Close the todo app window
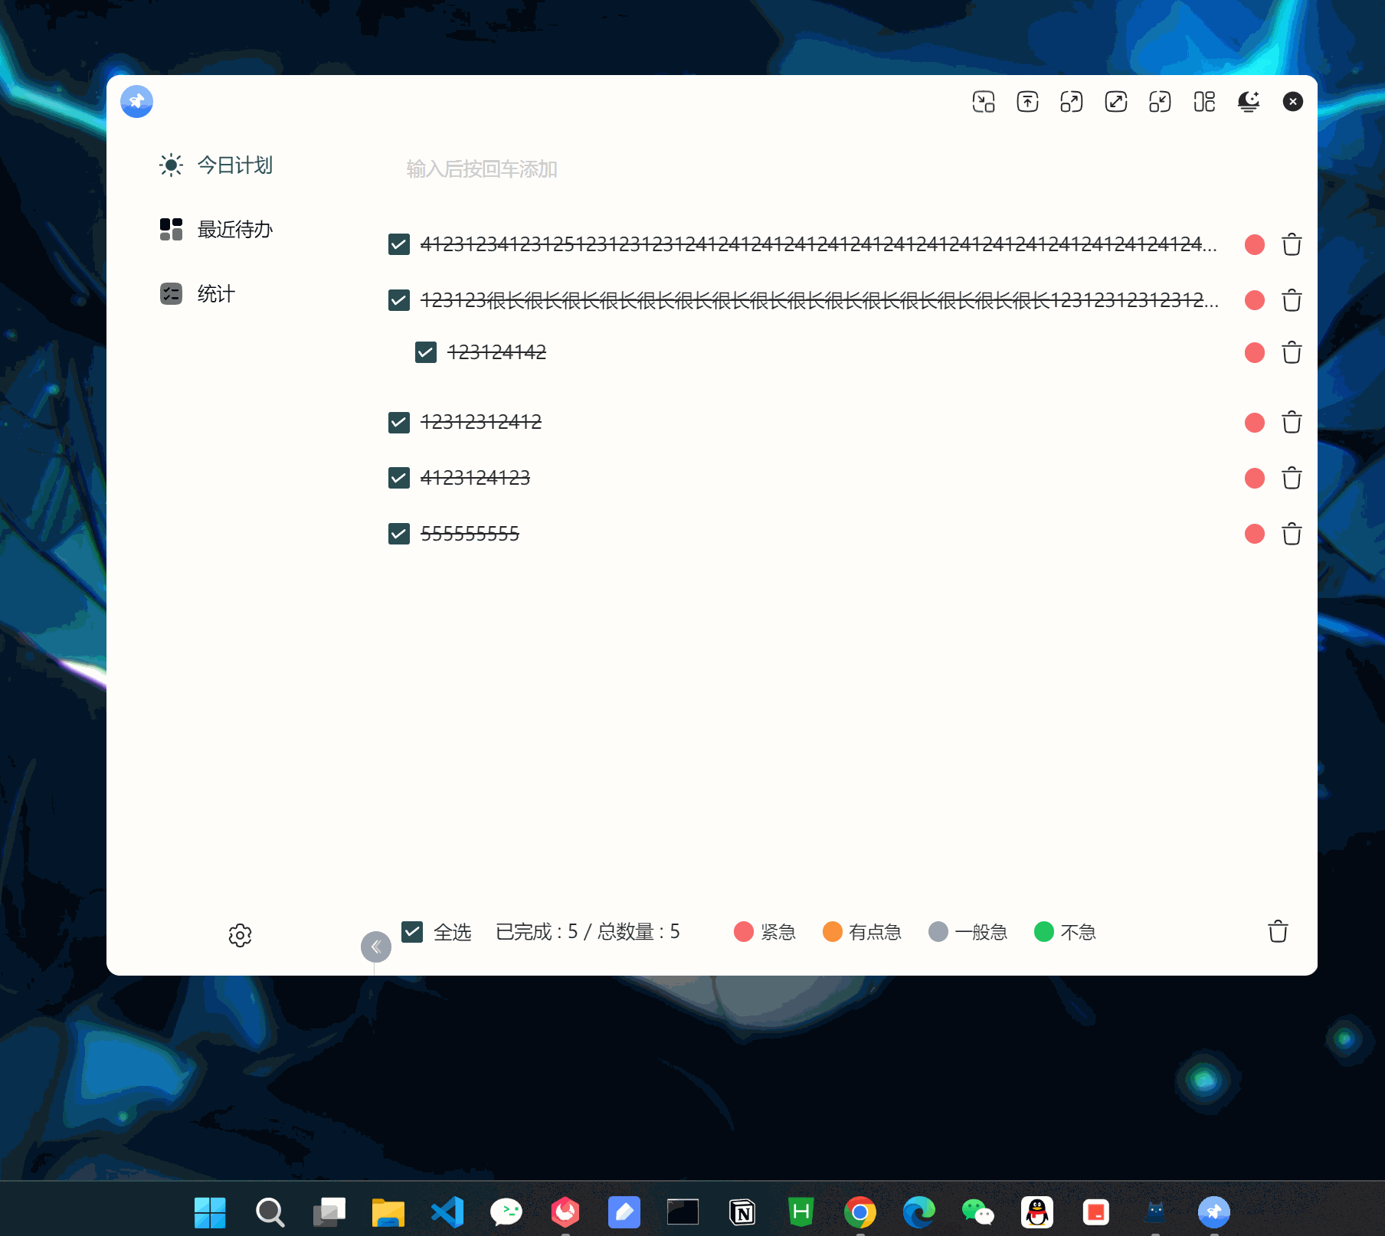The image size is (1385, 1236). [1292, 101]
